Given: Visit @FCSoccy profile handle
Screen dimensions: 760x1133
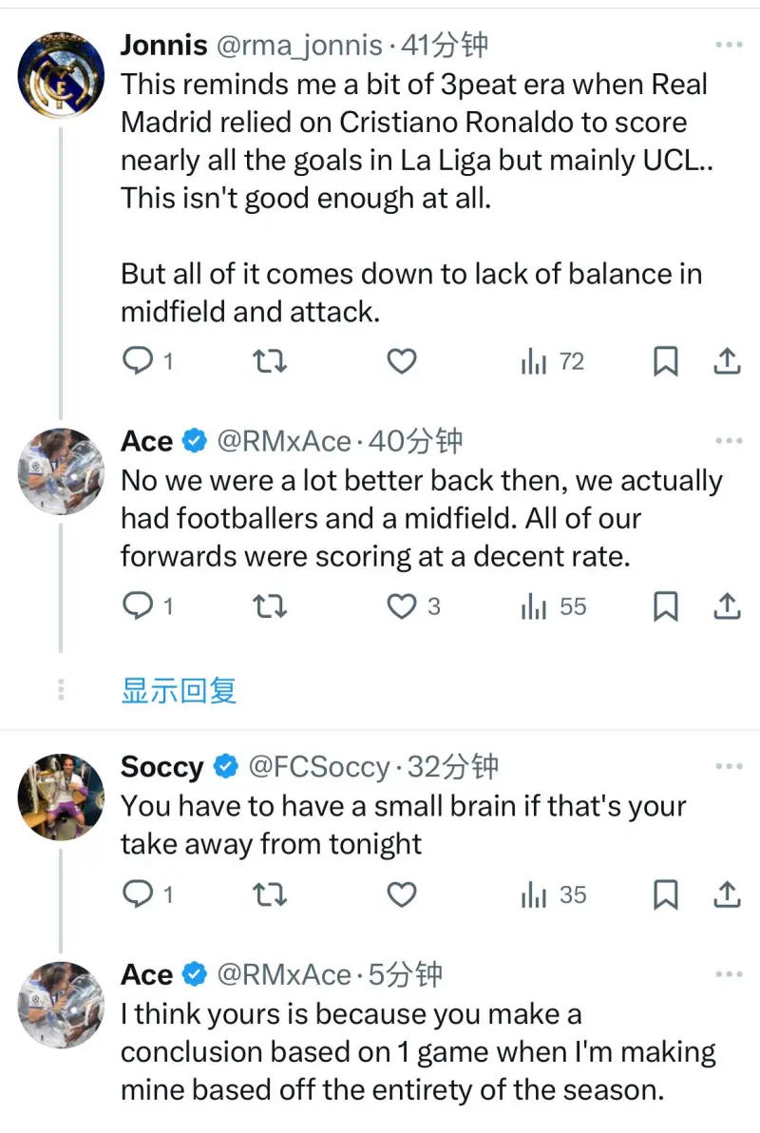Looking at the screenshot, I should pyautogui.click(x=318, y=766).
